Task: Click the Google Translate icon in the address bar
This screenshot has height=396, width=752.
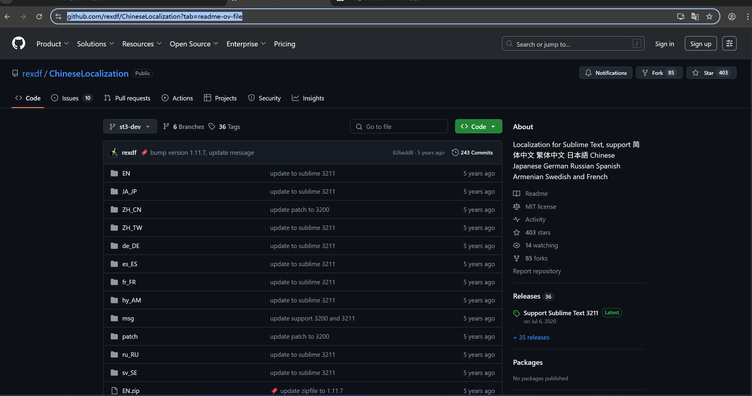Action: point(695,17)
